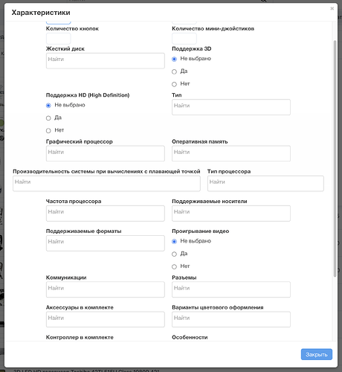Open the Жесткий диск search field

(106, 61)
